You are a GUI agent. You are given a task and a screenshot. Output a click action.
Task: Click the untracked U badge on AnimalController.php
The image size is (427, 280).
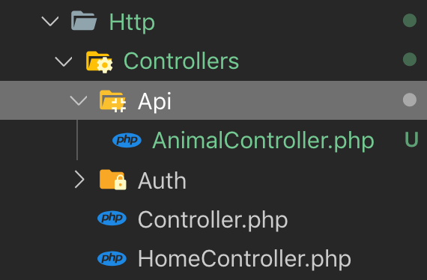(x=411, y=139)
